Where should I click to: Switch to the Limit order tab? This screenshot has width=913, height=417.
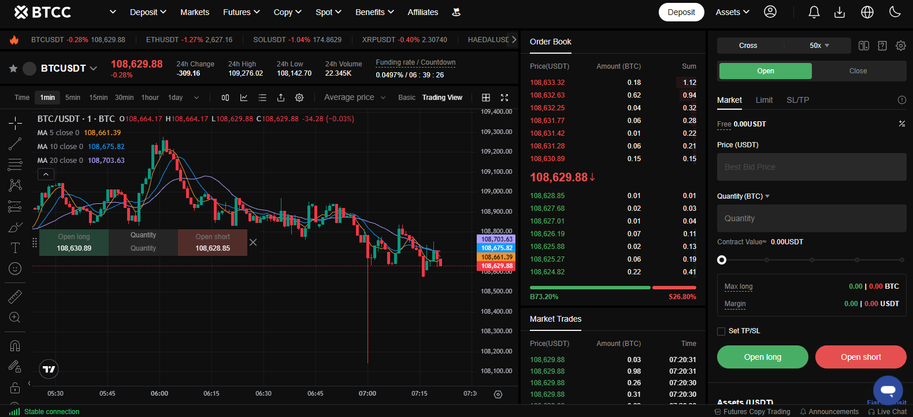click(x=764, y=100)
